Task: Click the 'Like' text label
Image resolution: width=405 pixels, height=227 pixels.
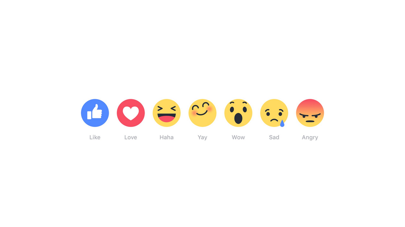Action: pyautogui.click(x=95, y=137)
